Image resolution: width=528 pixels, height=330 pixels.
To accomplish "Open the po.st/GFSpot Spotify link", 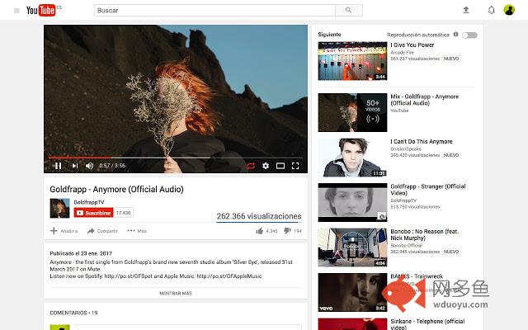I will point(127,276).
